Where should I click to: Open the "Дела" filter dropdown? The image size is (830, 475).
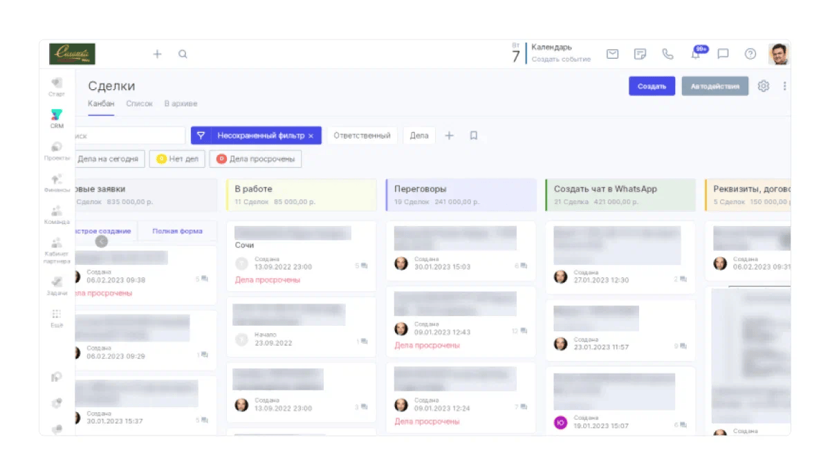(x=419, y=136)
